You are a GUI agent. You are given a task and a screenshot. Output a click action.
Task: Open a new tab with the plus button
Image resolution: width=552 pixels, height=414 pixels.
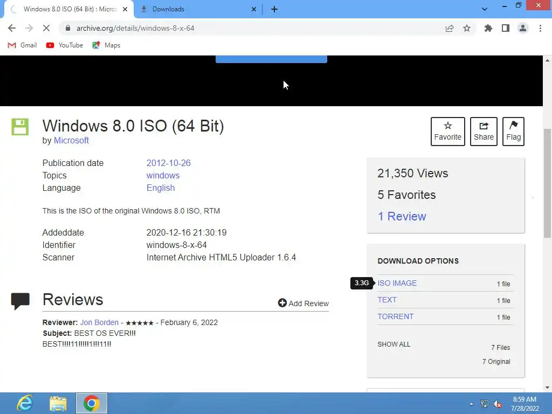coord(274,9)
